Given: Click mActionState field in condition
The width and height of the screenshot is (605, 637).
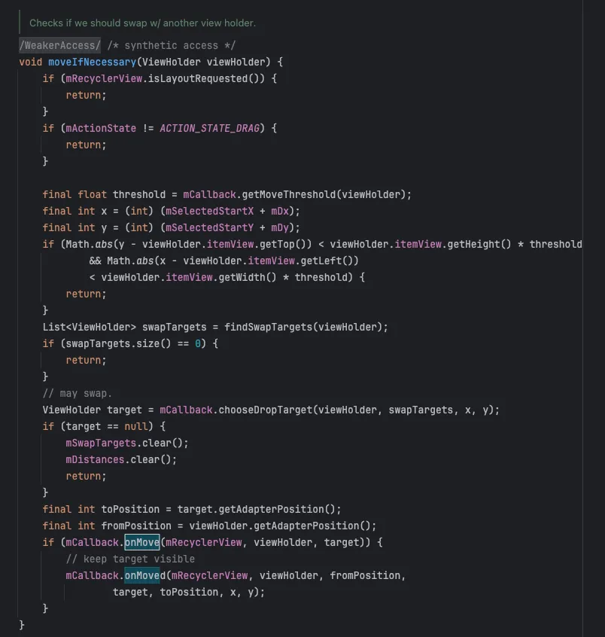Looking at the screenshot, I should (101, 128).
